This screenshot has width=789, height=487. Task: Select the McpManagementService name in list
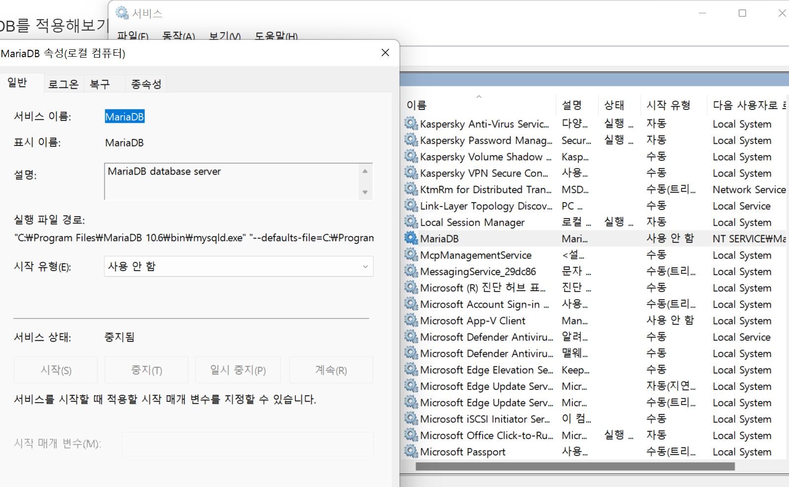pos(476,255)
